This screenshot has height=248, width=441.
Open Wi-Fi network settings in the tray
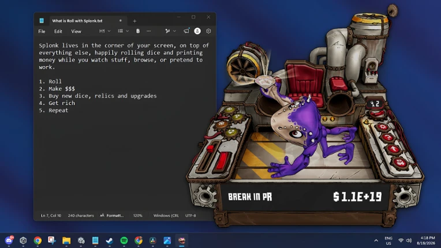[401, 241]
